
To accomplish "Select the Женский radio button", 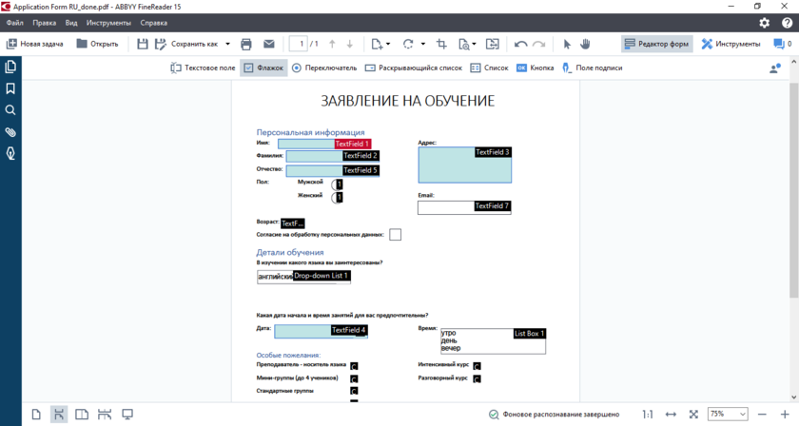I will click(x=336, y=197).
